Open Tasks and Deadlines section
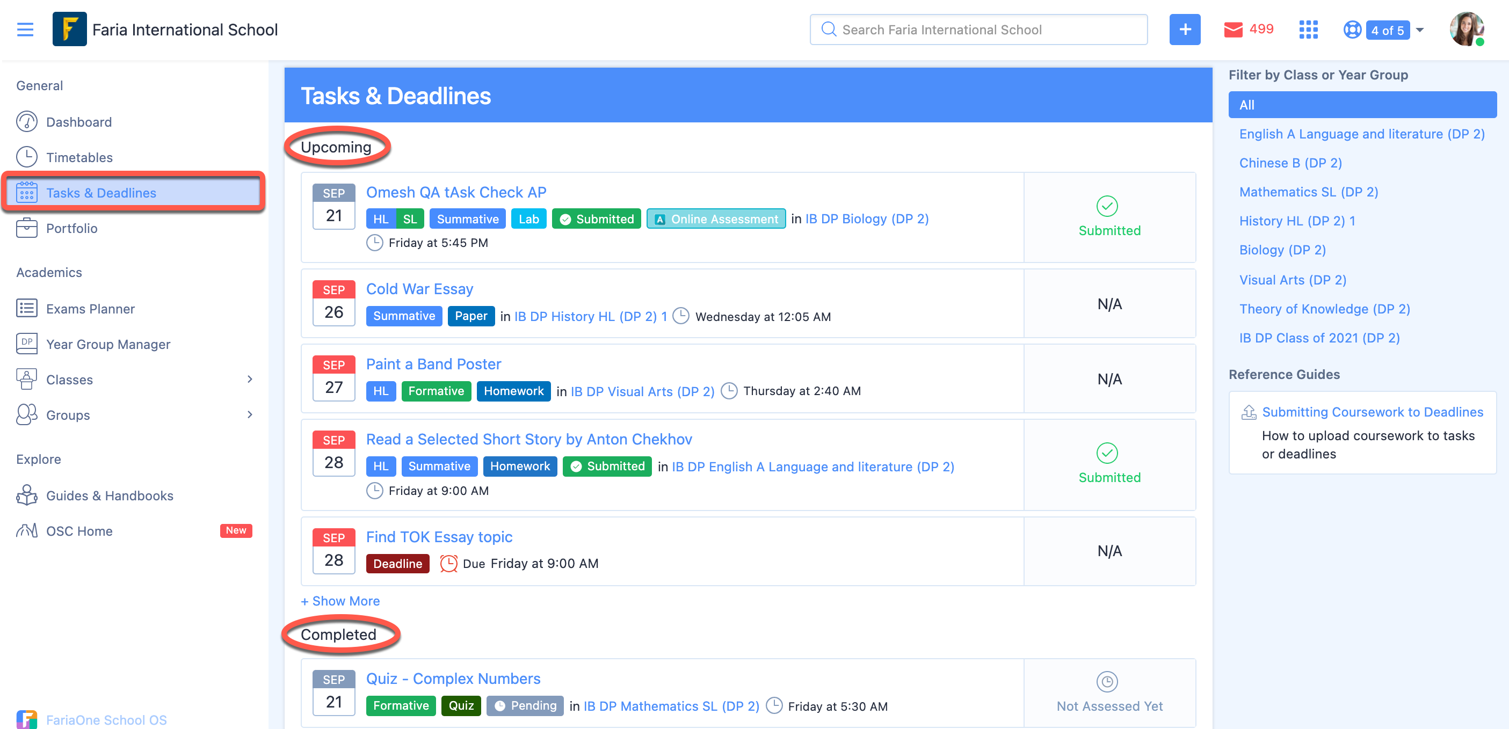1509x729 pixels. click(x=101, y=192)
